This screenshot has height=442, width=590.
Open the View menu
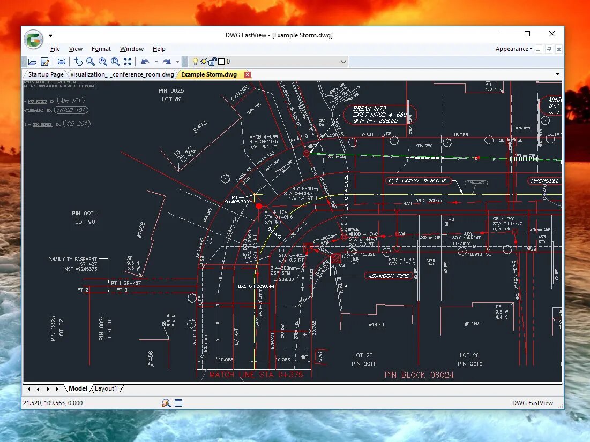[x=76, y=49]
